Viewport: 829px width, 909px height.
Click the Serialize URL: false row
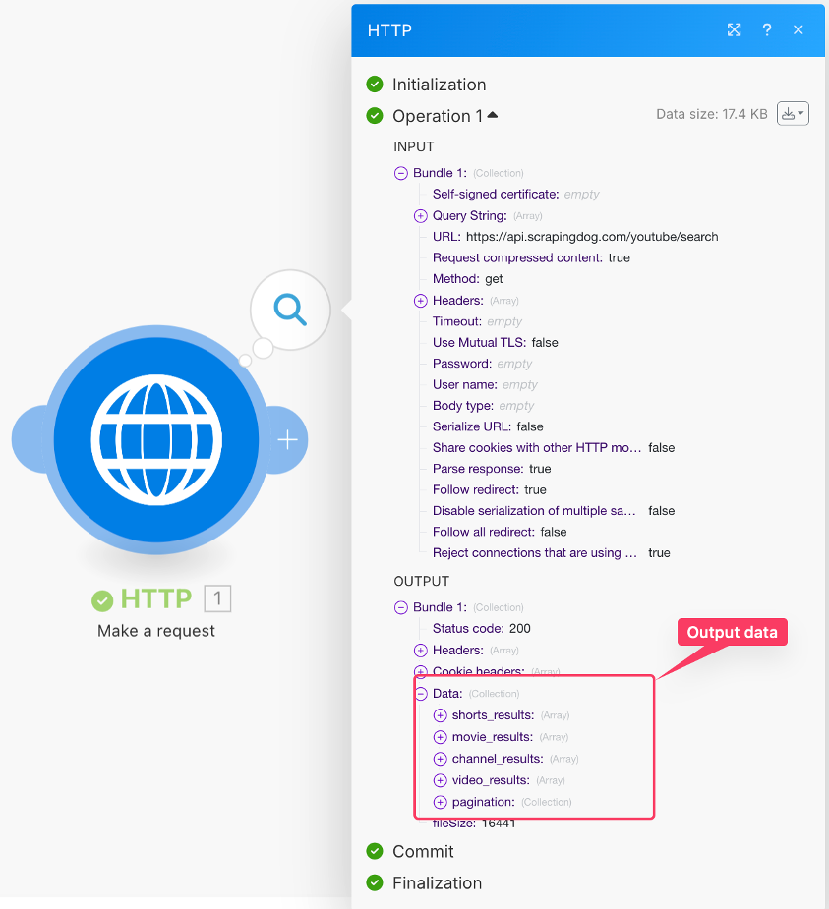(488, 426)
